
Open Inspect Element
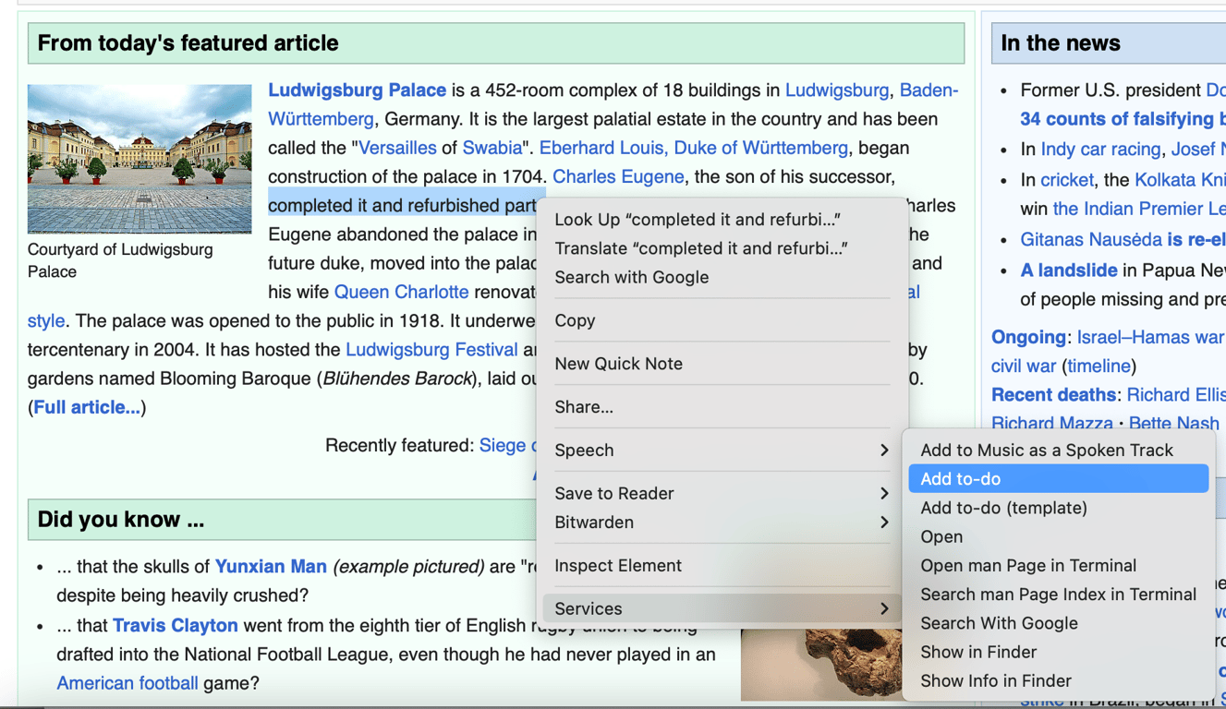(x=722, y=566)
